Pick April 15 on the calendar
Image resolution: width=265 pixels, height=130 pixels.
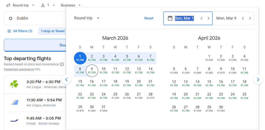click(209, 83)
